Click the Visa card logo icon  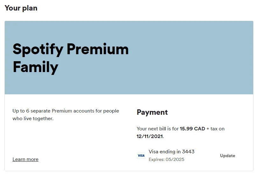coord(141,156)
